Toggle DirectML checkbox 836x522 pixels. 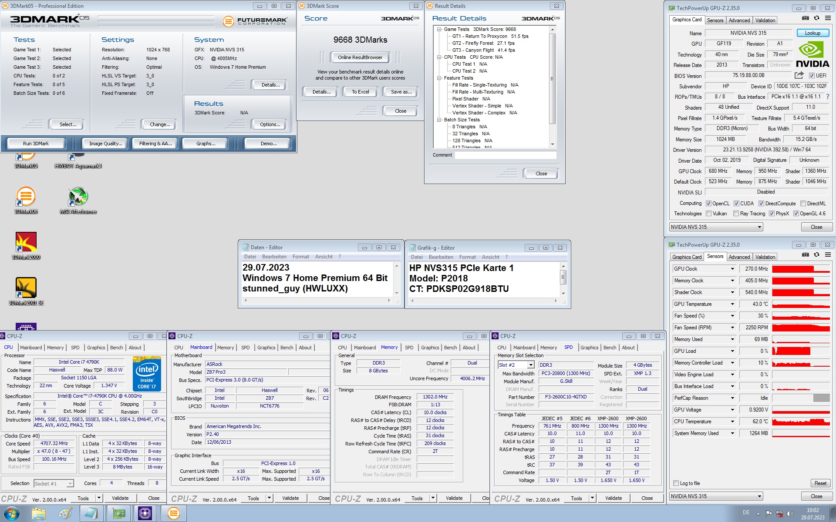point(803,204)
